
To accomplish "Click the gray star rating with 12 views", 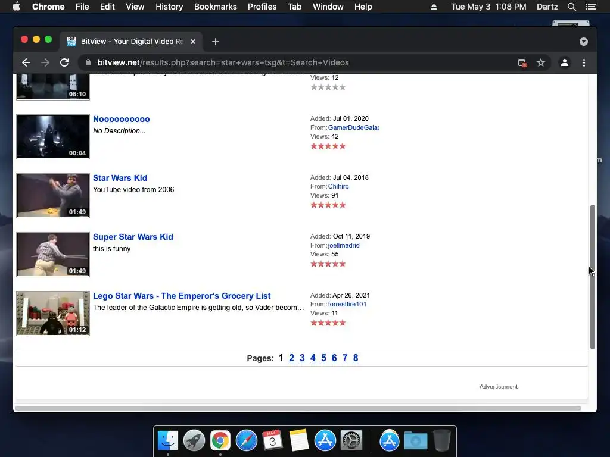I will (x=328, y=87).
